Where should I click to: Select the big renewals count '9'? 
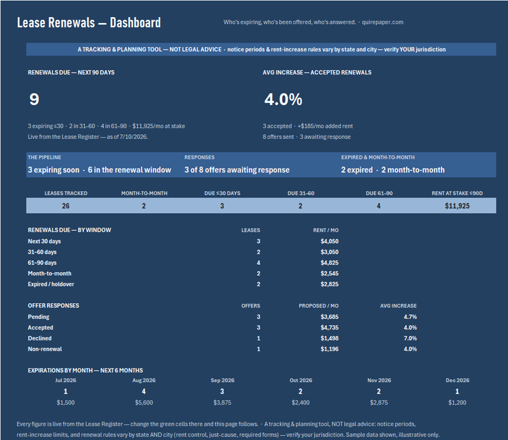coord(34,99)
